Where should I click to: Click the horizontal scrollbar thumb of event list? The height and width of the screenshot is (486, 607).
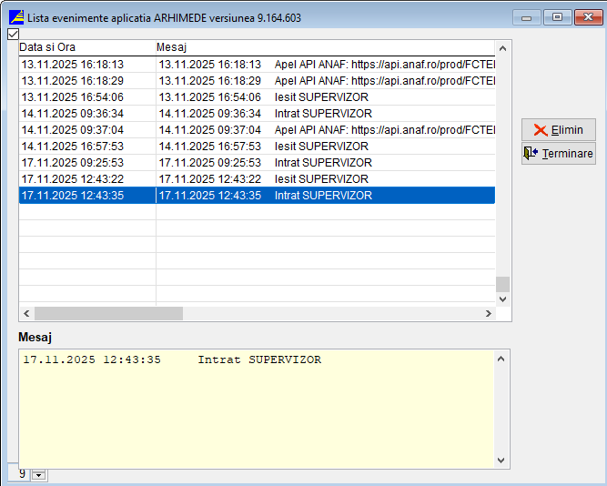[109, 313]
